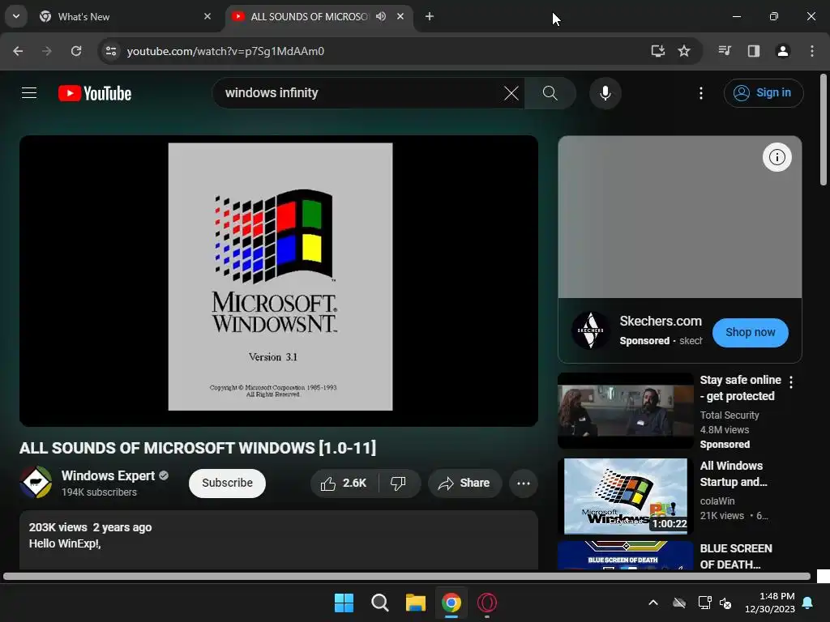Share this video
The image size is (830, 622).
point(464,484)
